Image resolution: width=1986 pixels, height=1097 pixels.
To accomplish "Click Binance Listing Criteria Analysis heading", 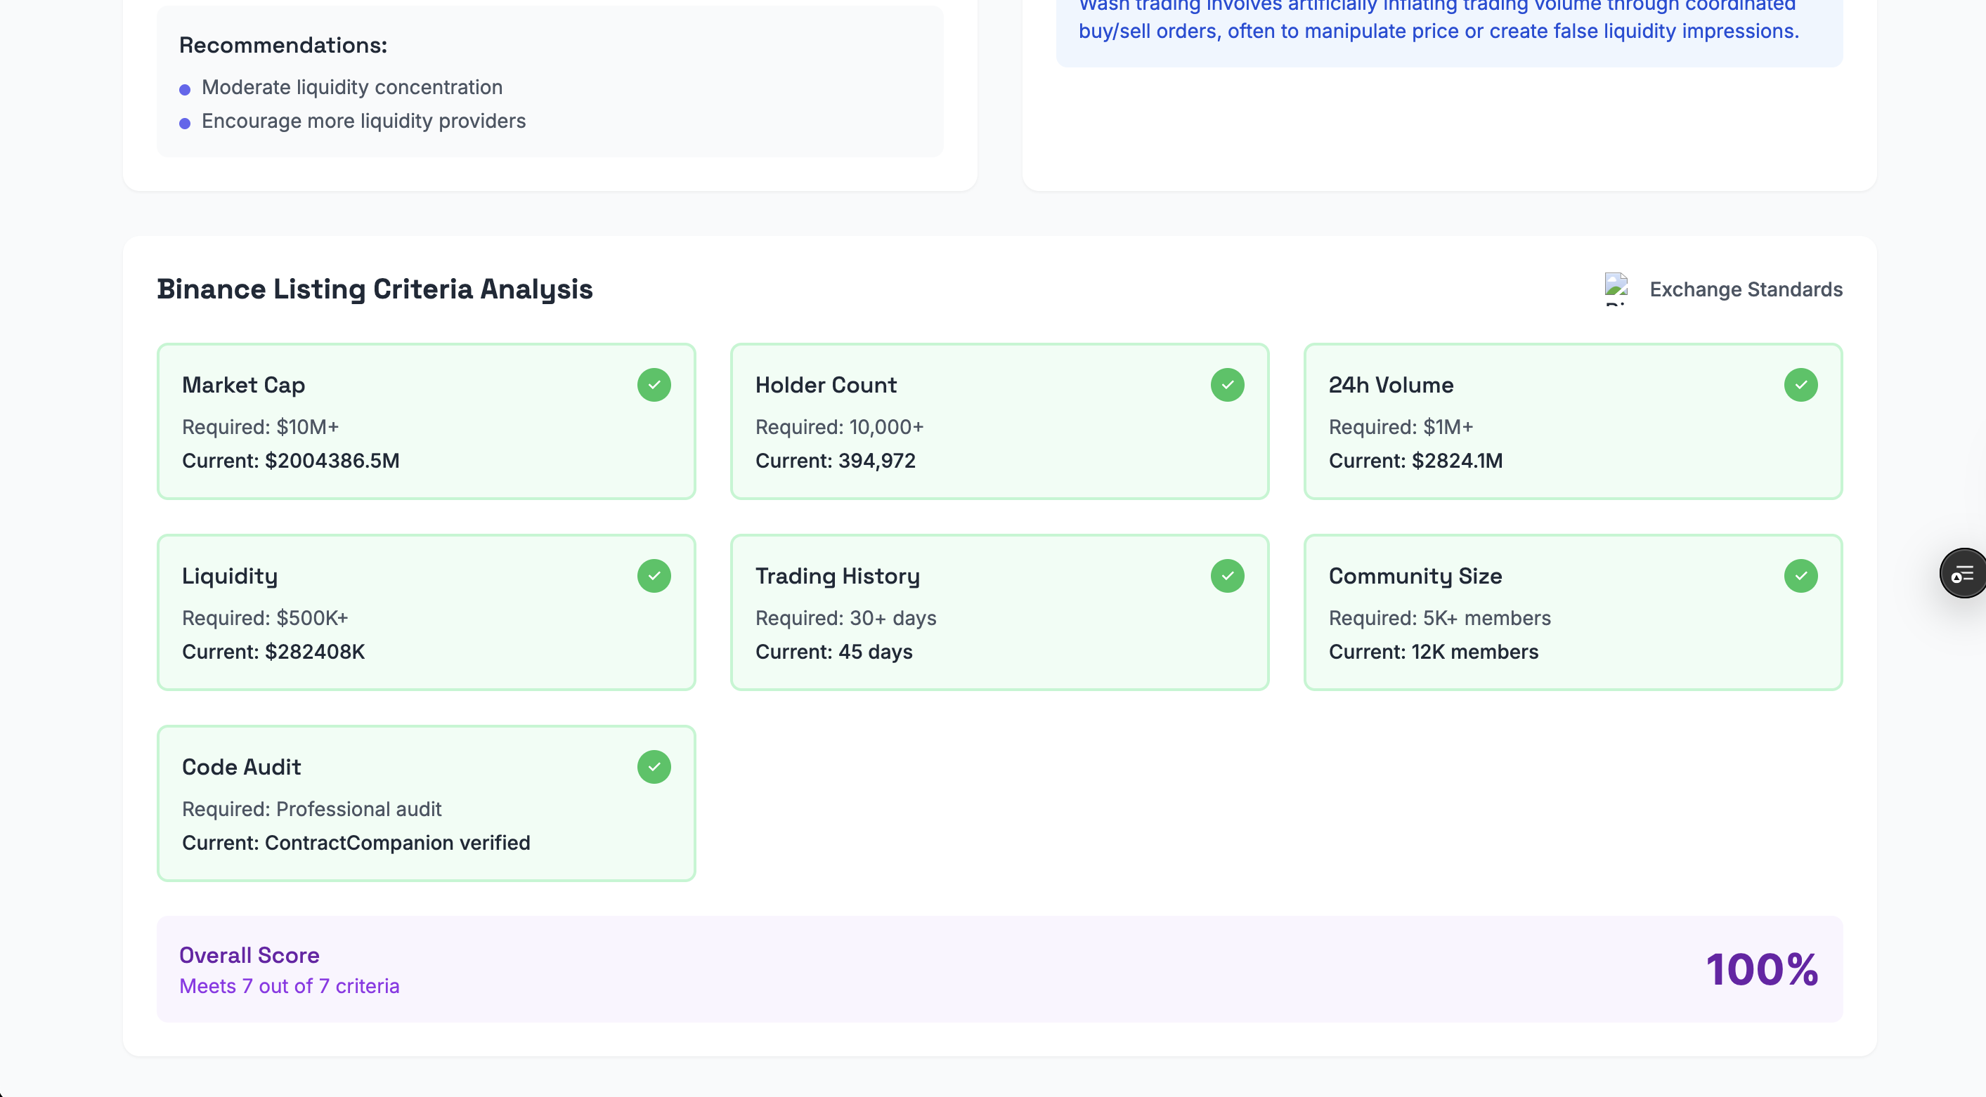I will pyautogui.click(x=375, y=289).
